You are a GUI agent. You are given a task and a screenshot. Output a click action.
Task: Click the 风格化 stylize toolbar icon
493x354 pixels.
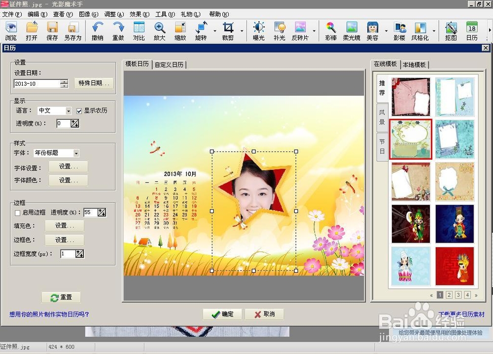click(x=420, y=31)
